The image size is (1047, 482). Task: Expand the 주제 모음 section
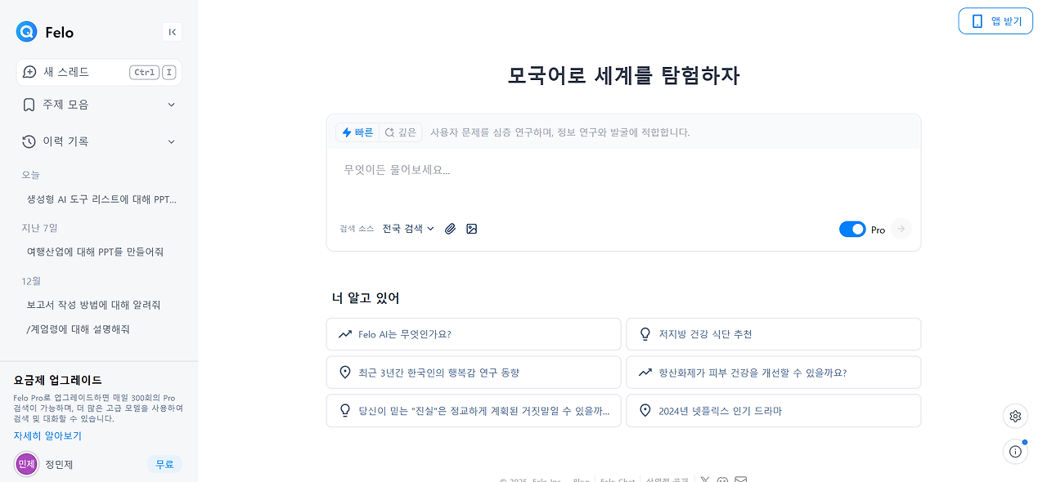pyautogui.click(x=98, y=105)
